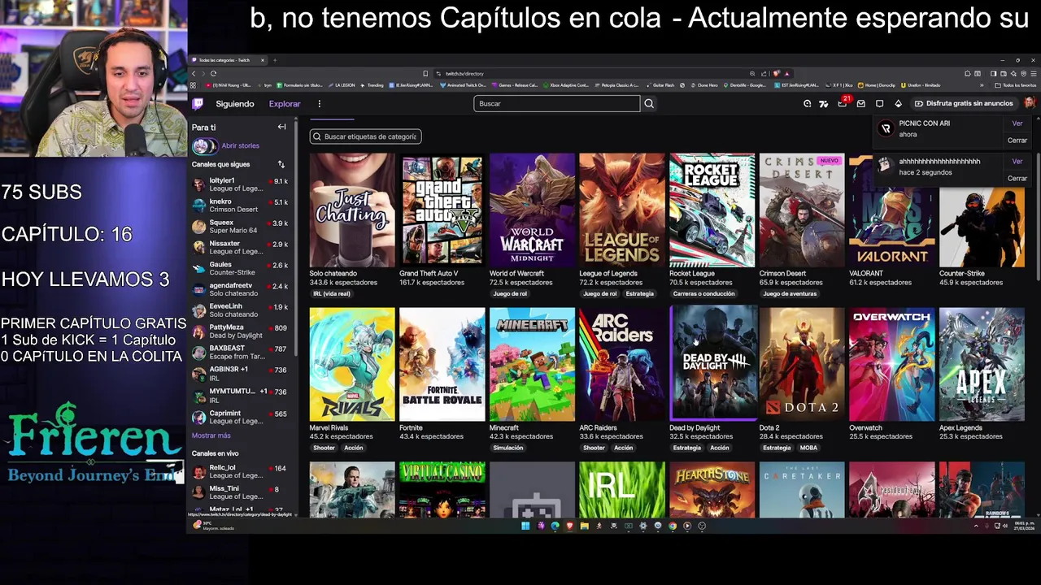Viewport: 1041px width, 585px height.
Task: Expand followed channels with Mostrar más
Action: pyautogui.click(x=211, y=436)
